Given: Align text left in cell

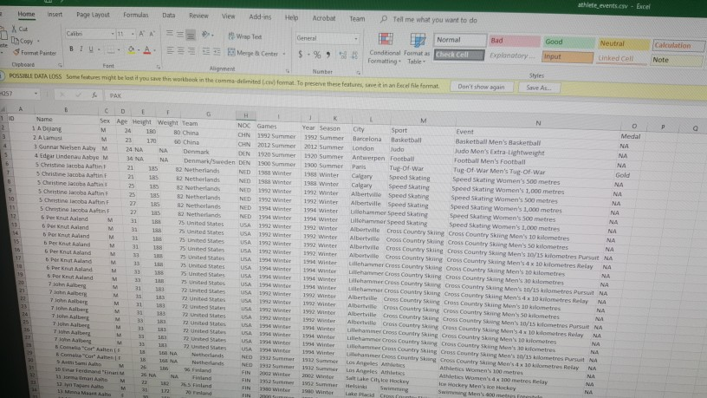Looking at the screenshot, I should [x=170, y=50].
